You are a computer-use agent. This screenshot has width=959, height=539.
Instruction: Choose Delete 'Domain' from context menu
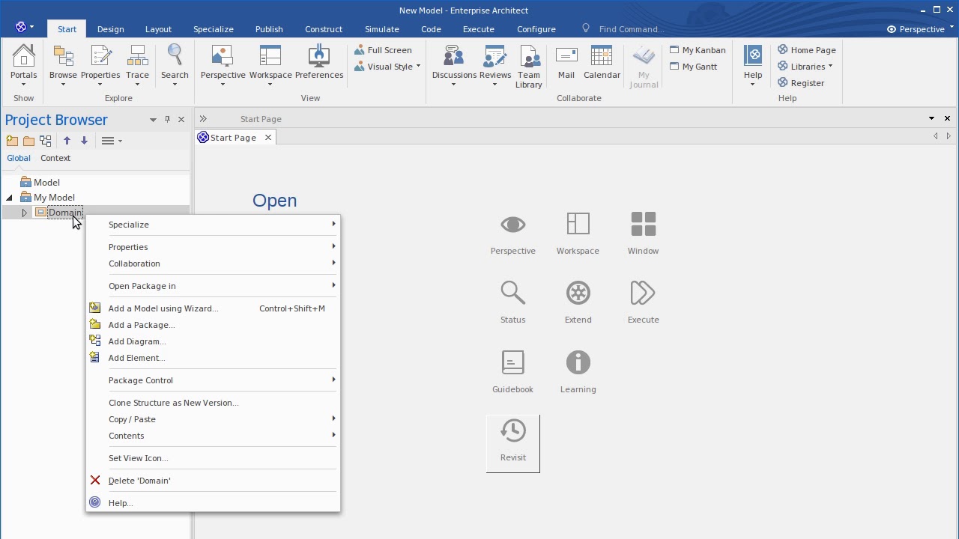click(x=213, y=481)
